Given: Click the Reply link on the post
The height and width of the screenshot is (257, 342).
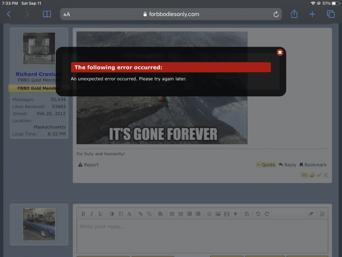Looking at the screenshot, I should click(x=288, y=165).
